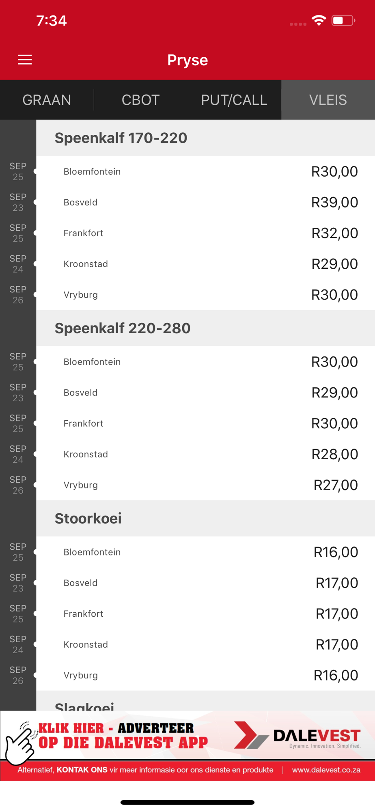Image resolution: width=375 pixels, height=812 pixels.
Task: Tap the Pryse page title
Action: [x=187, y=60]
